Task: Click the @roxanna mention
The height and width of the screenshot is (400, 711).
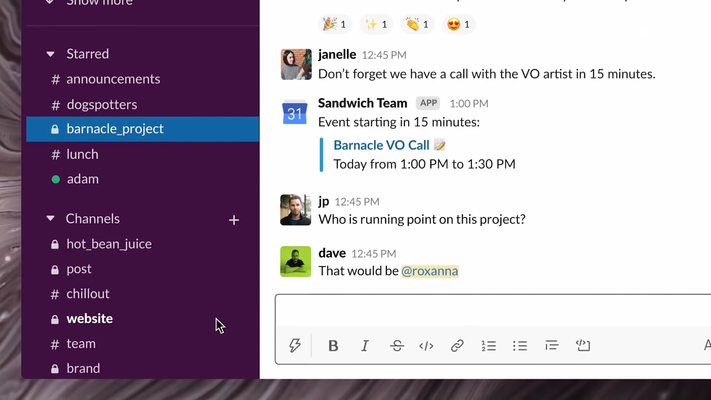Action: (x=430, y=271)
